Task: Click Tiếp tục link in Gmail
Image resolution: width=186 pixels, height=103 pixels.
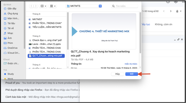Action: click(146, 24)
